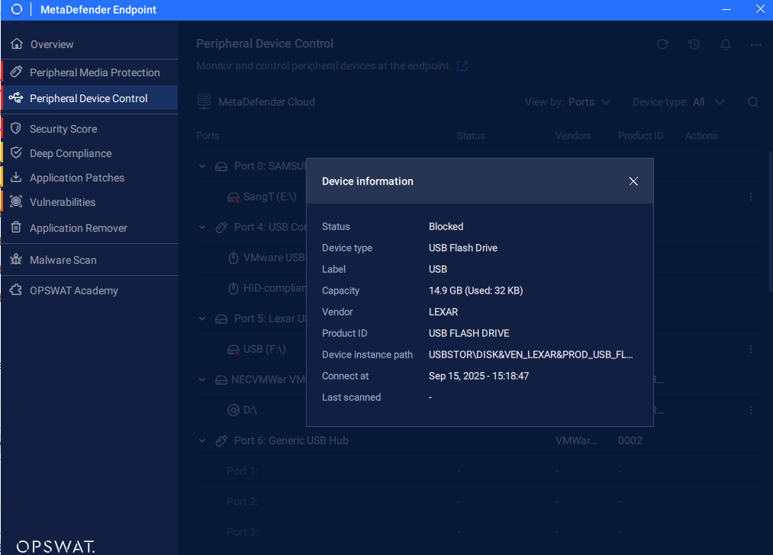Click the Application Remover trash icon

tap(16, 227)
